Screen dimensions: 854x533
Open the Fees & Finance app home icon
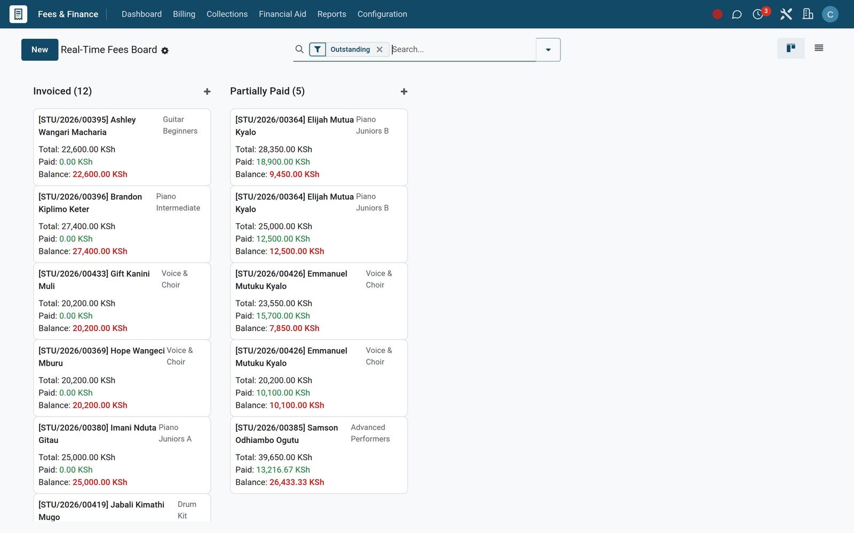tap(18, 14)
